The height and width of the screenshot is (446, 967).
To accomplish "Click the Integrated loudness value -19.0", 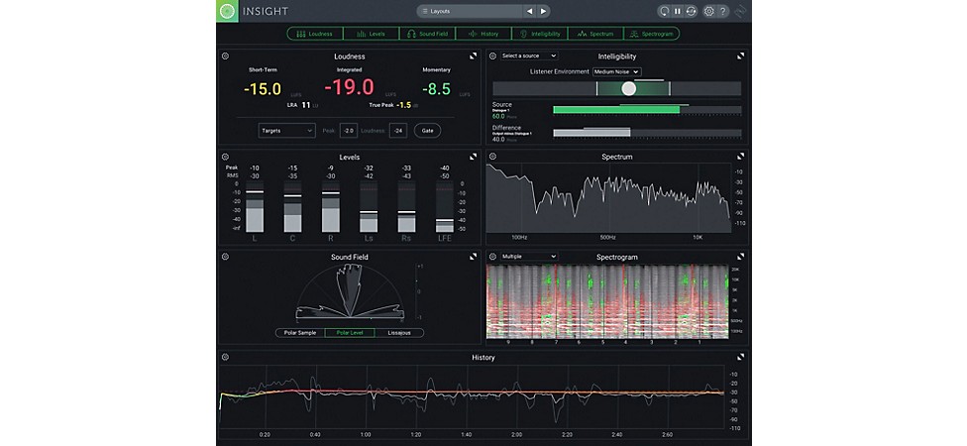I will tap(349, 87).
